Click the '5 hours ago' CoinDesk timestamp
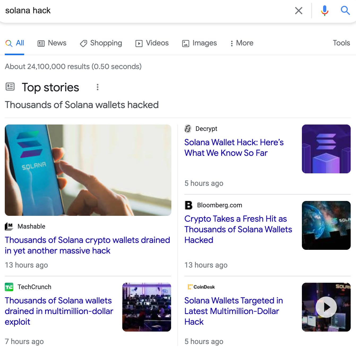356x352 pixels. (204, 341)
